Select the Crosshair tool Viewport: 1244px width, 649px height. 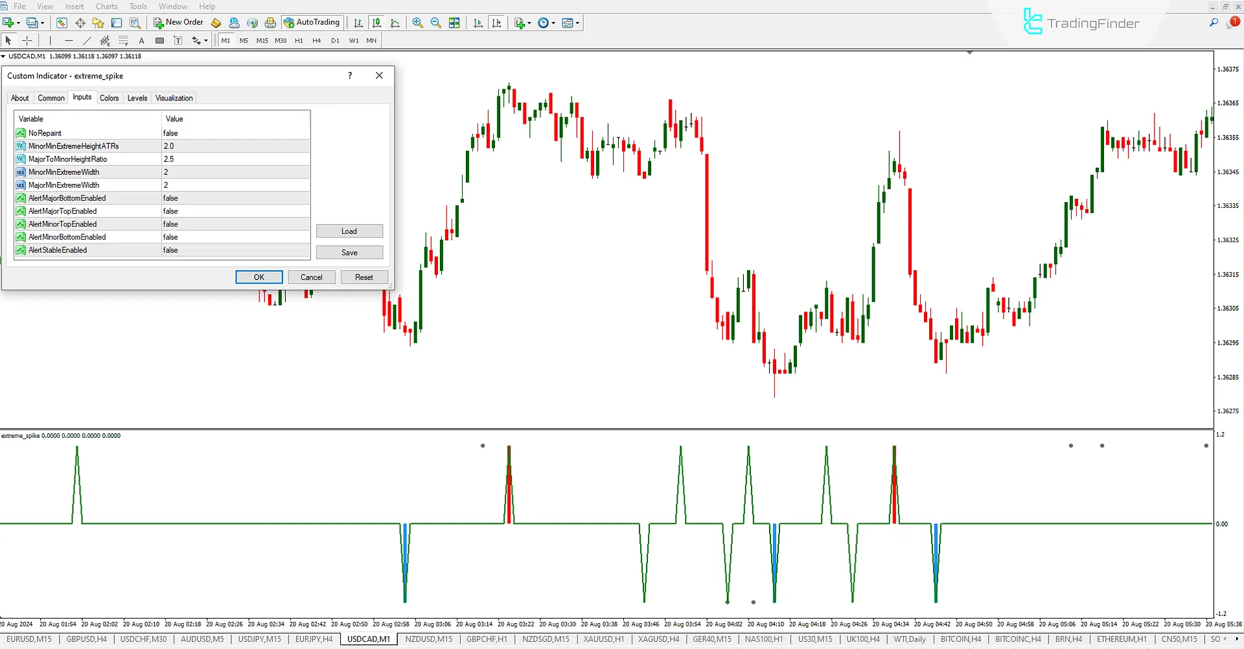click(27, 40)
